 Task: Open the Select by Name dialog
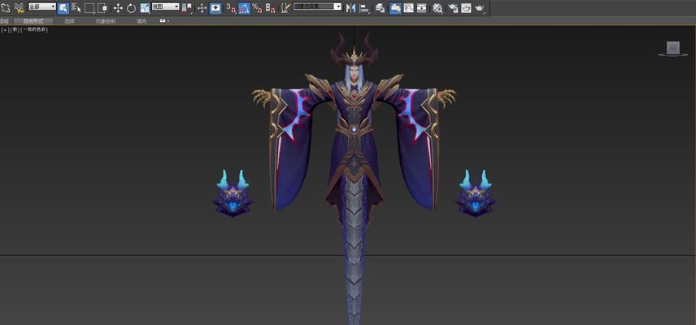coord(76,7)
